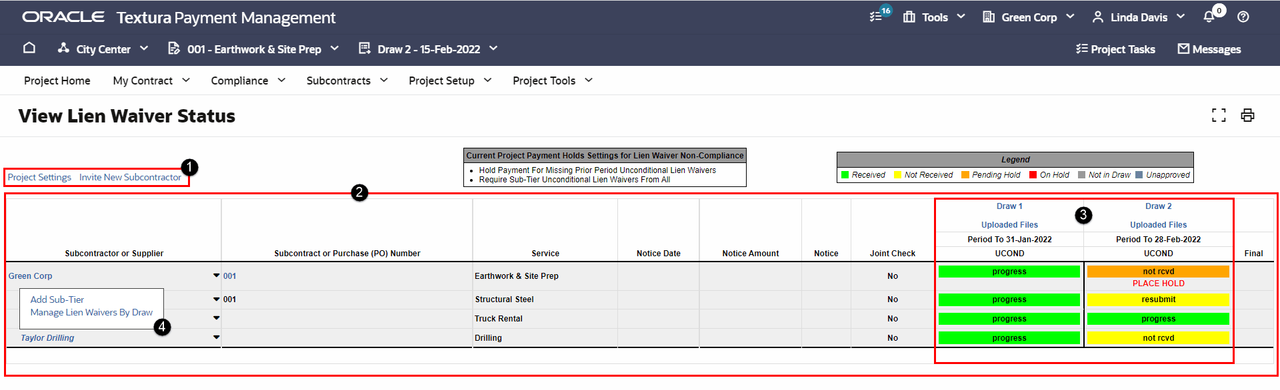Expand the City Center project selector
The image size is (1280, 390).
tap(144, 49)
